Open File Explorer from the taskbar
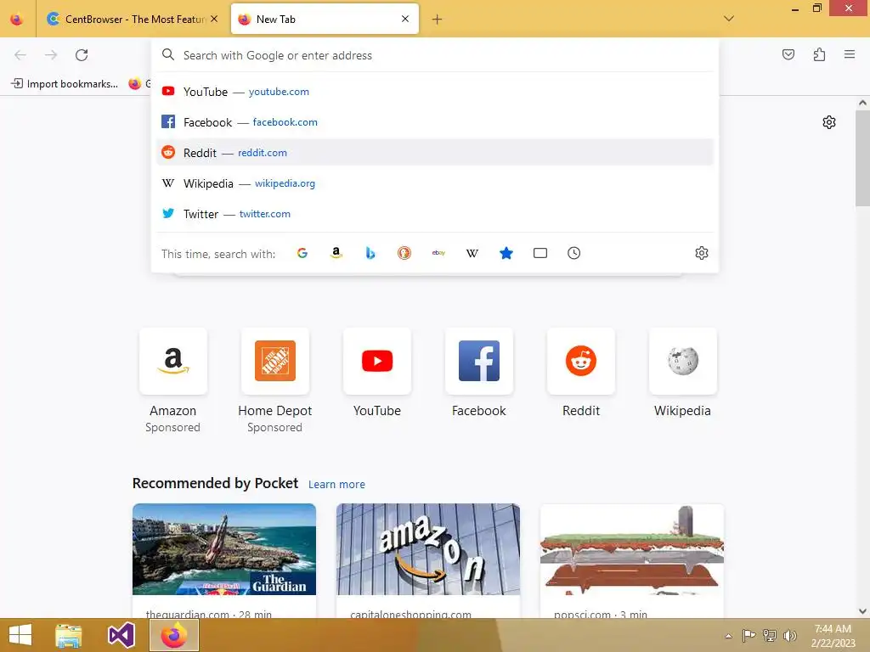Viewport: 870px width, 652px height. click(69, 635)
